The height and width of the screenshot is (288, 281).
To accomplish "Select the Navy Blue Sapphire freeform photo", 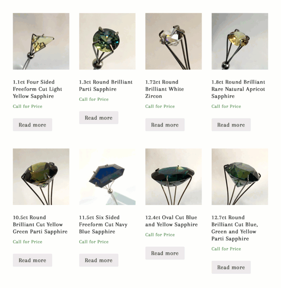I will click(107, 177).
